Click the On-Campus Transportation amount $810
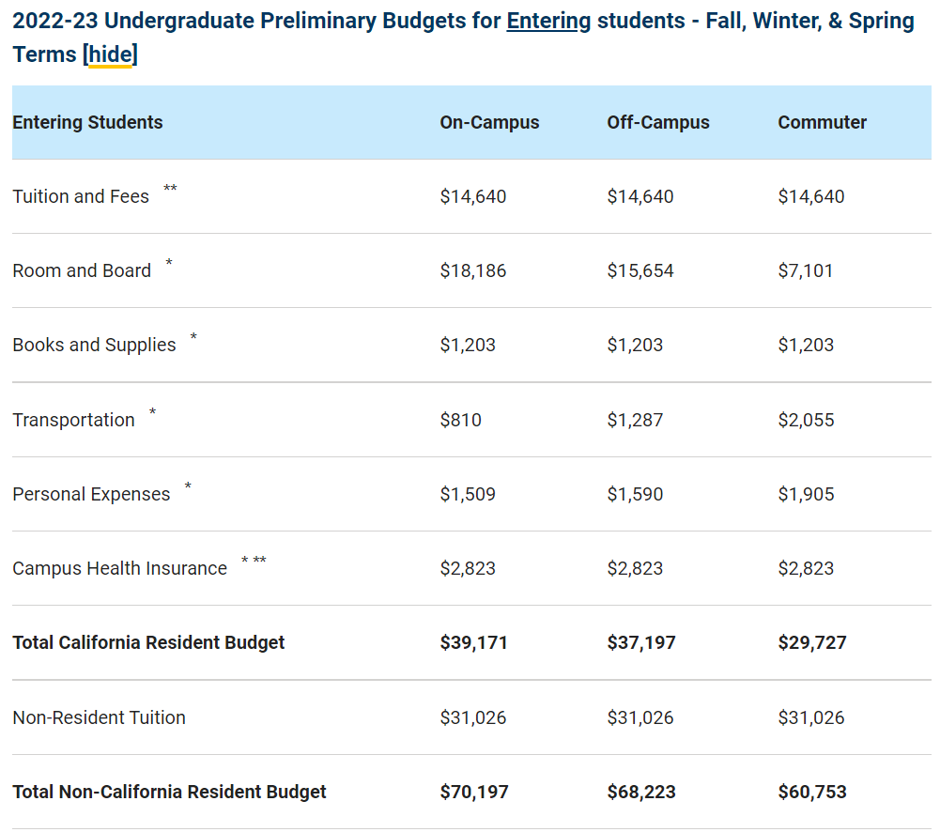This screenshot has width=940, height=832. (x=460, y=420)
